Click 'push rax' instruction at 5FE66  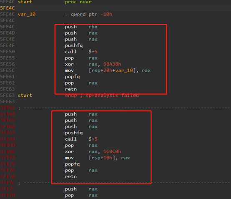click(81, 127)
